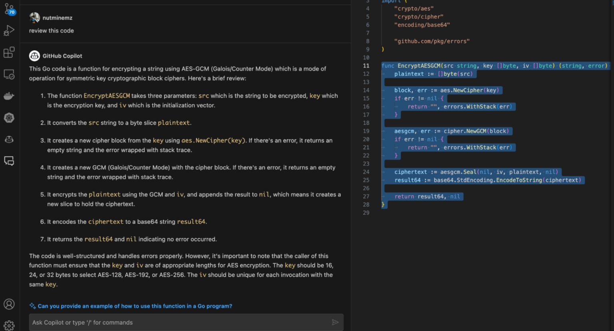Click the 'return result64, nil' code line

427,196
